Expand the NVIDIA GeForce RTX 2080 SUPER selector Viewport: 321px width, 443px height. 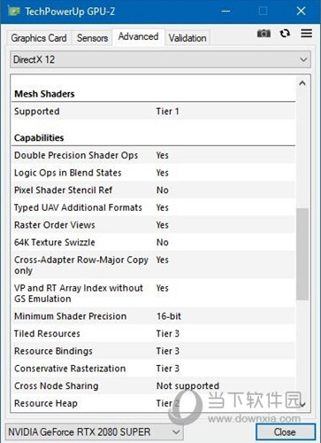click(94, 431)
